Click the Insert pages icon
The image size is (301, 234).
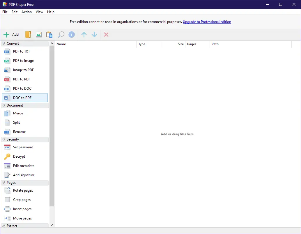coord(7,209)
